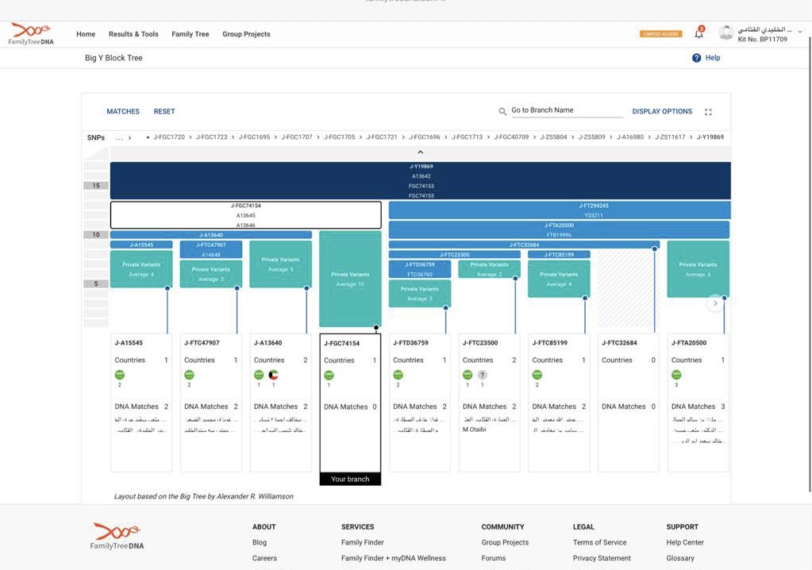Viewport: 812px width, 570px height.
Task: Click Saudi flag in J-FTC85199 card
Action: (537, 375)
